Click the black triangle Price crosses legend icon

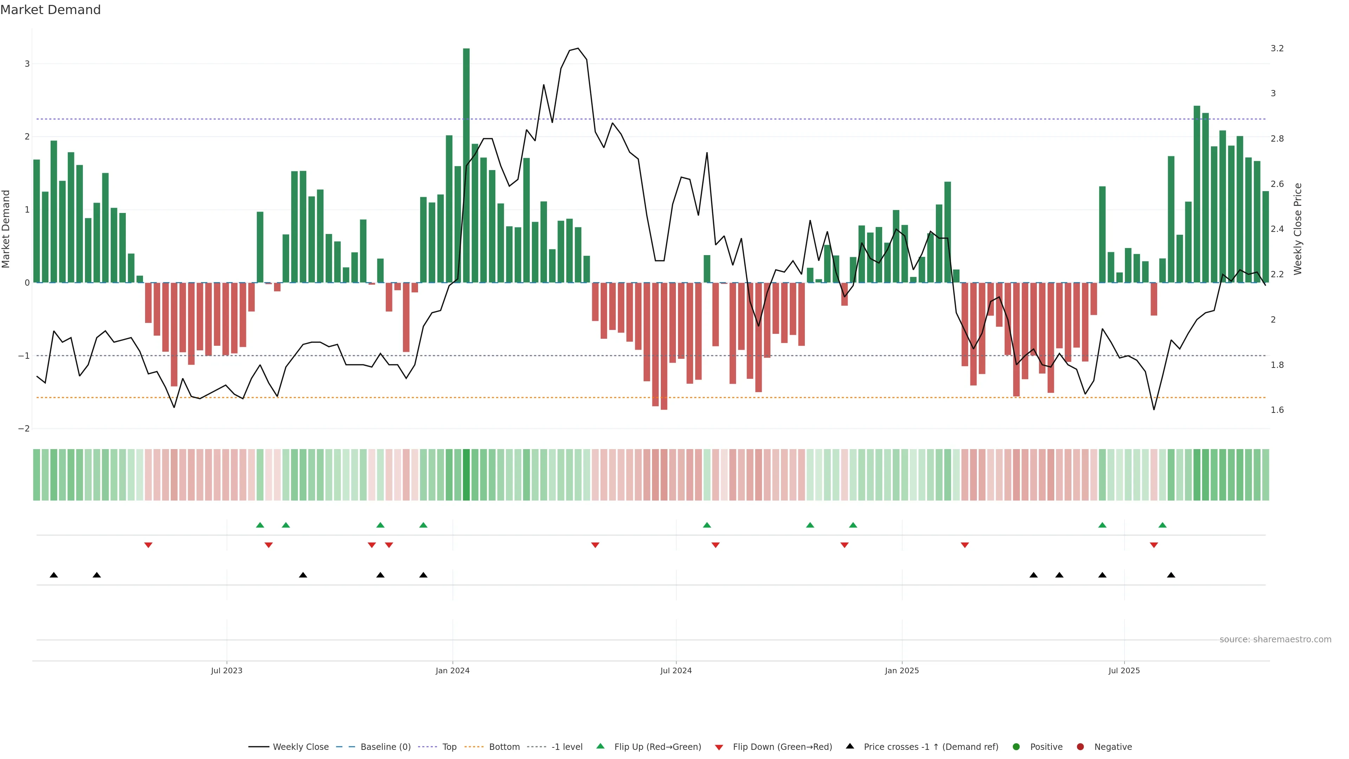(850, 746)
